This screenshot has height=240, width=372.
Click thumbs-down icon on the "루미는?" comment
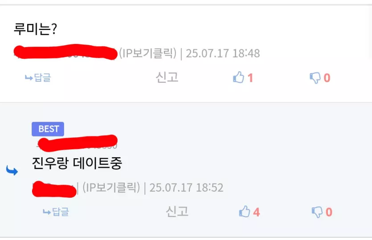[x=315, y=78]
